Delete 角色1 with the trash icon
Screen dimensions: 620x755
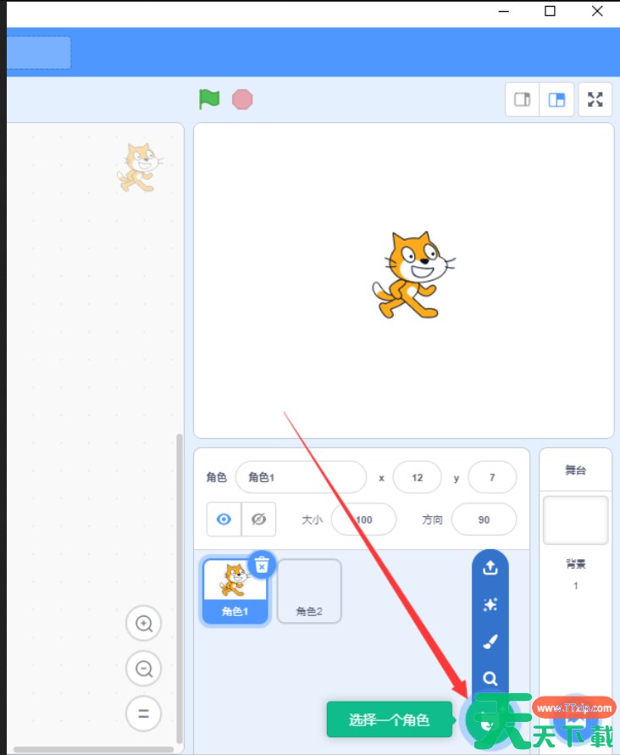[263, 564]
